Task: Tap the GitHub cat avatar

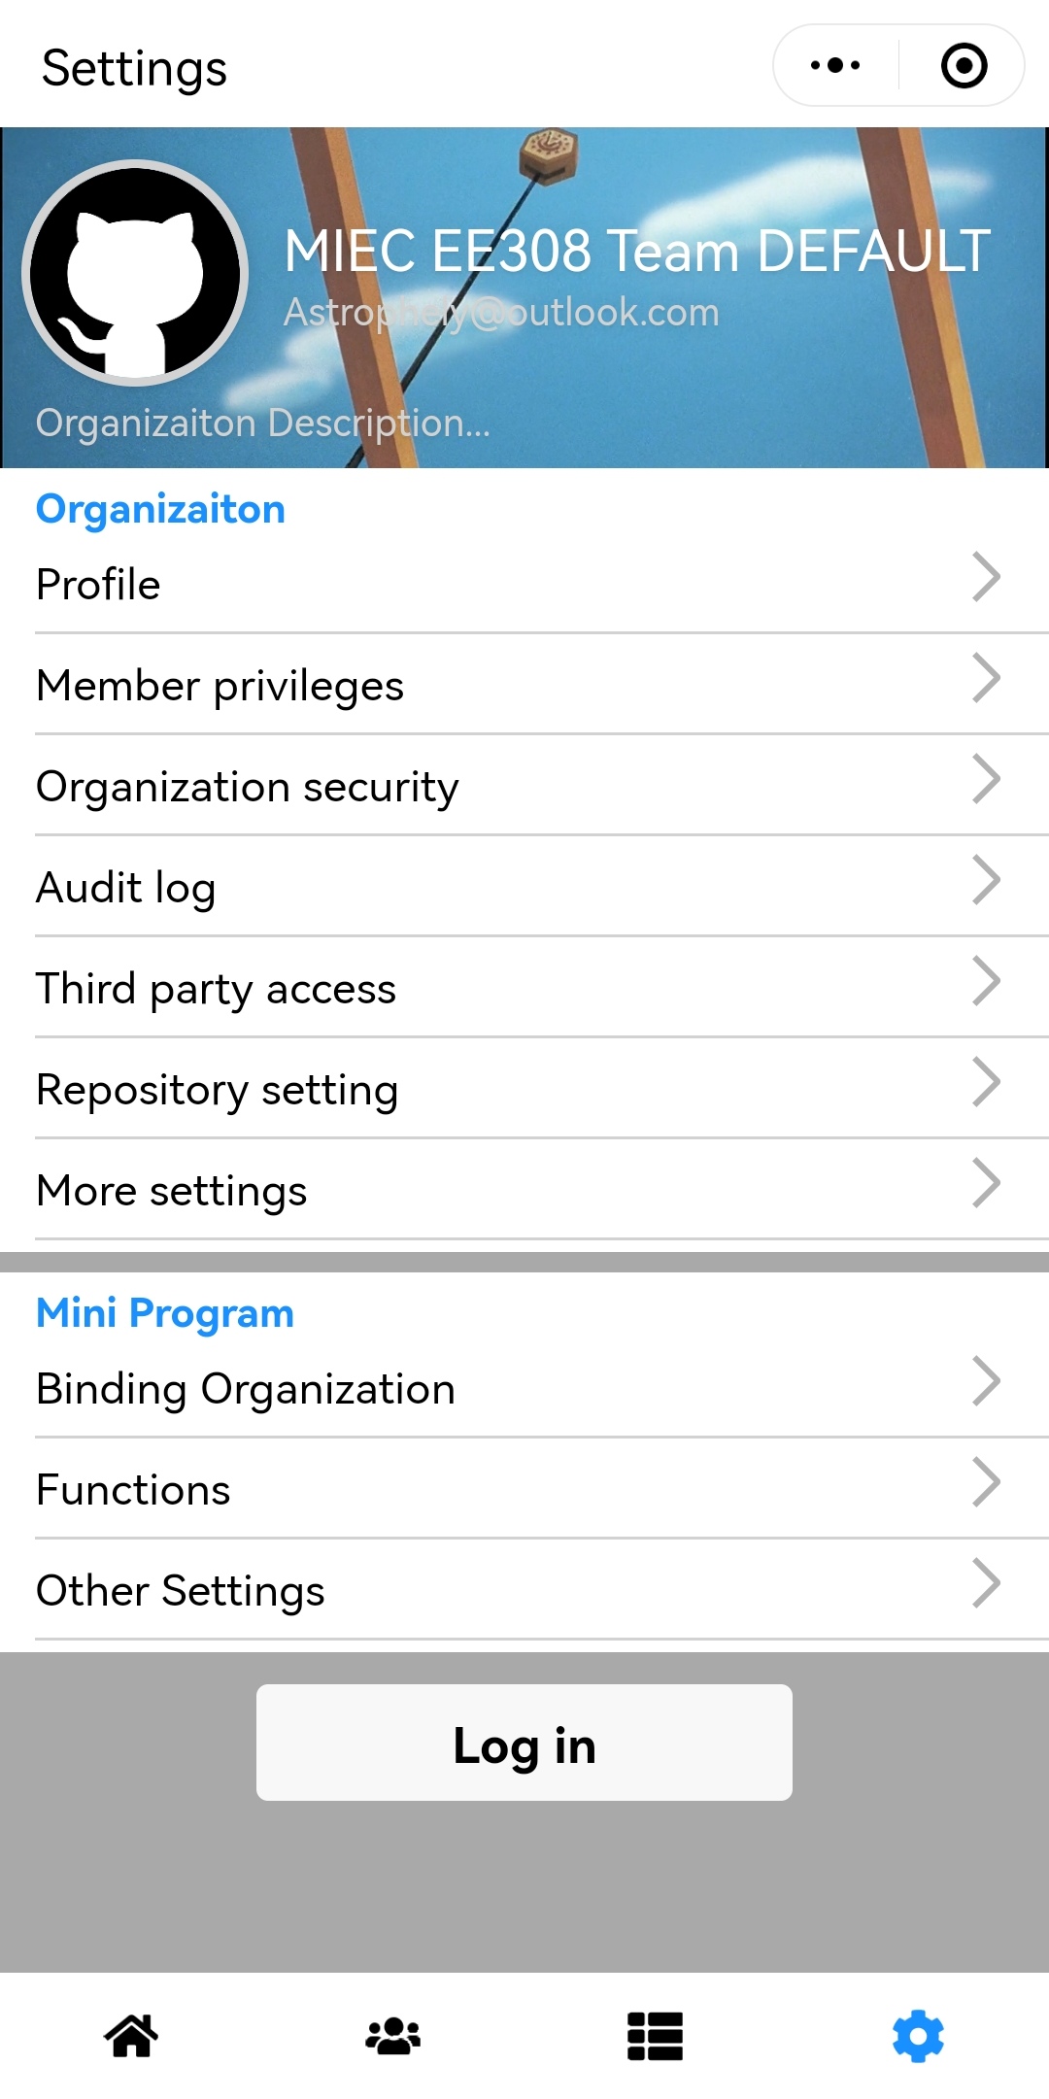Action: tap(135, 273)
